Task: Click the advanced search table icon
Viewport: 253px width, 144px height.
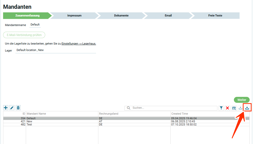Action: click(x=234, y=108)
